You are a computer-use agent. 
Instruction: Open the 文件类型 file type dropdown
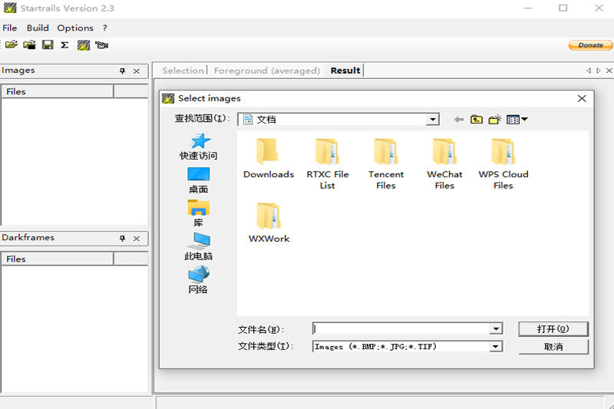496,347
